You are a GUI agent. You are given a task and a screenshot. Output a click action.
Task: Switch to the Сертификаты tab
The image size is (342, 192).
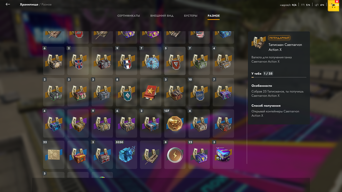(x=128, y=16)
